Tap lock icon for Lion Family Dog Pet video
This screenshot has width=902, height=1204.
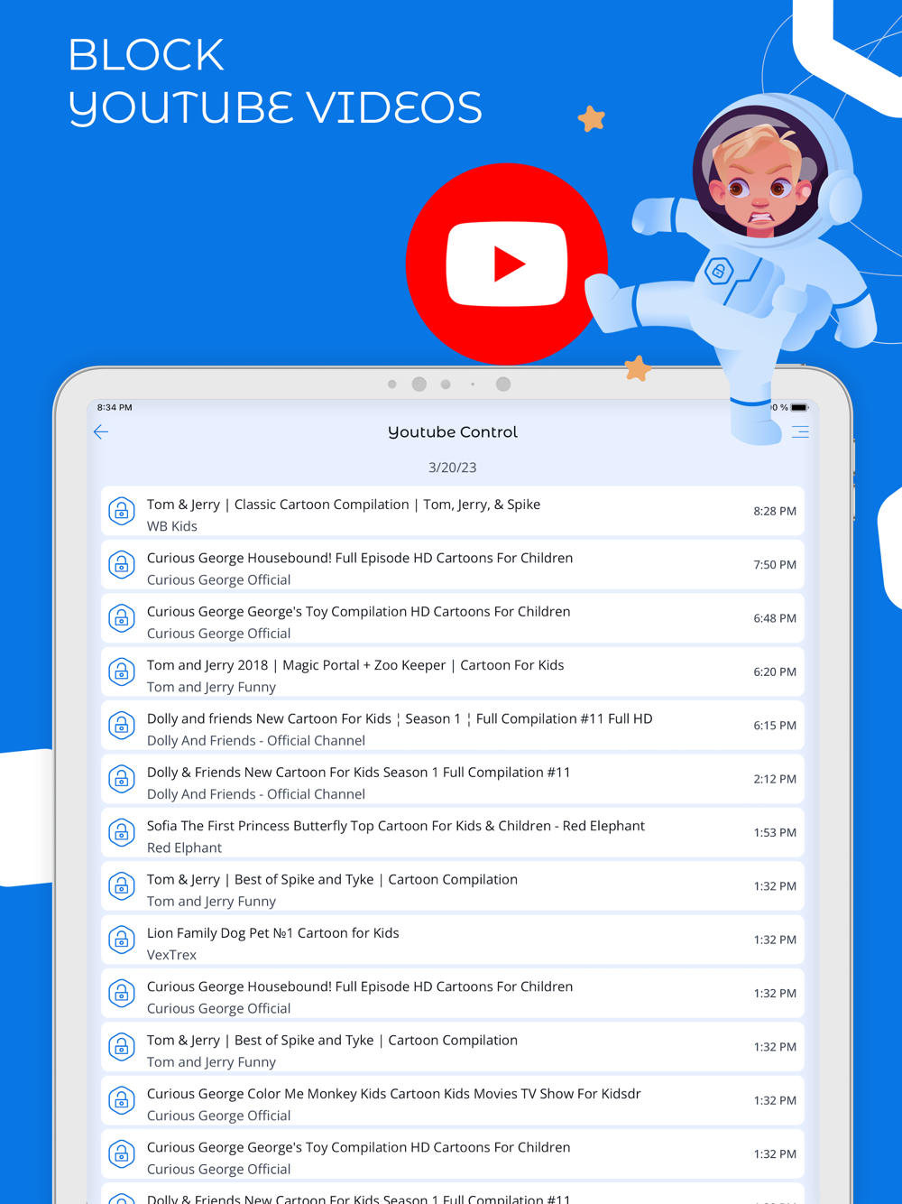pos(122,940)
